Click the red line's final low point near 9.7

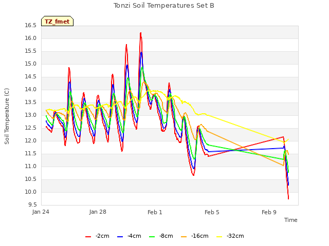coord(288,198)
